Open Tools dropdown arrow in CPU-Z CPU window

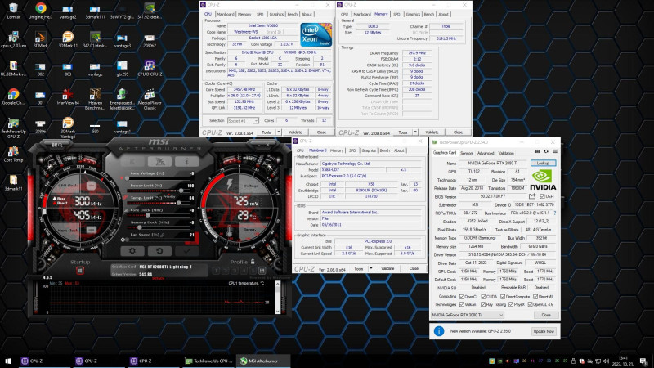click(279, 132)
